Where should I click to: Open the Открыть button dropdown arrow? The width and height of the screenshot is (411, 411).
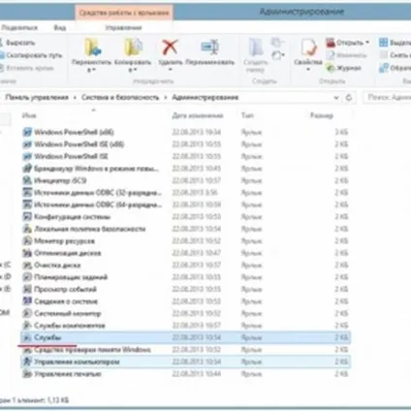click(x=367, y=43)
